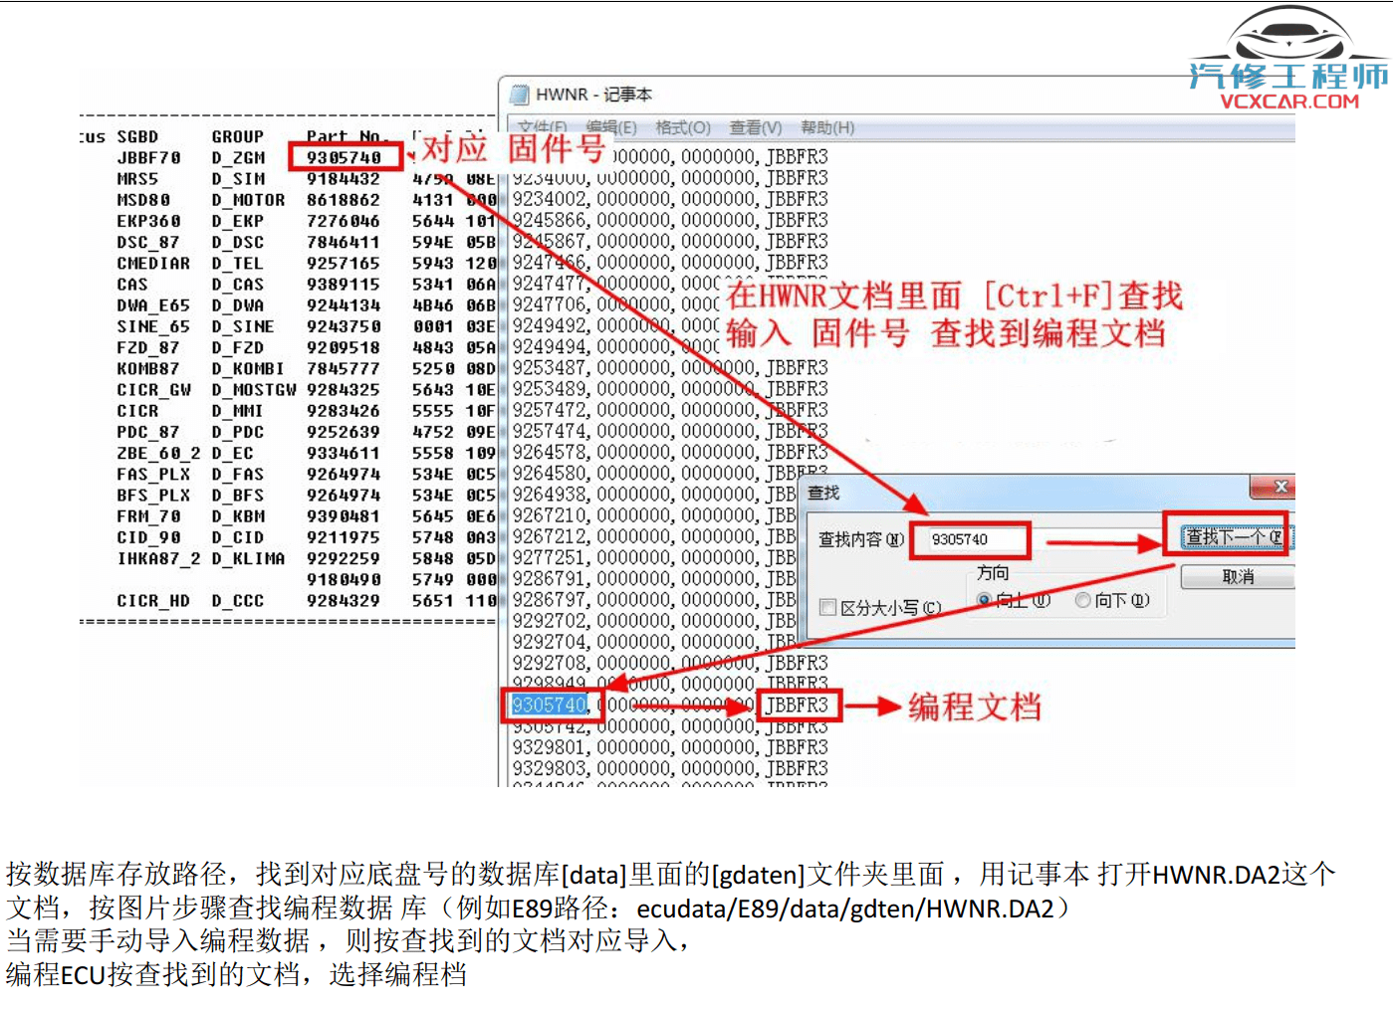Click the 取消 Cancel button
The height and width of the screenshot is (1010, 1393).
tap(1237, 577)
